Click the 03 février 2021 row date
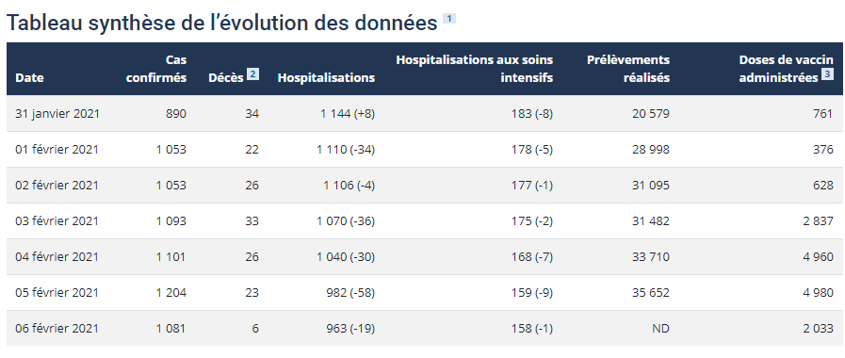This screenshot has width=845, height=358. pos(57,221)
